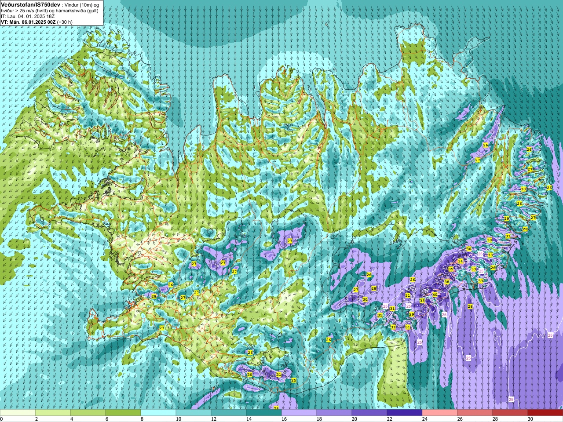Click the 0–2 m/s pale yellow legend swatch
563x422 pixels.
pos(18,413)
